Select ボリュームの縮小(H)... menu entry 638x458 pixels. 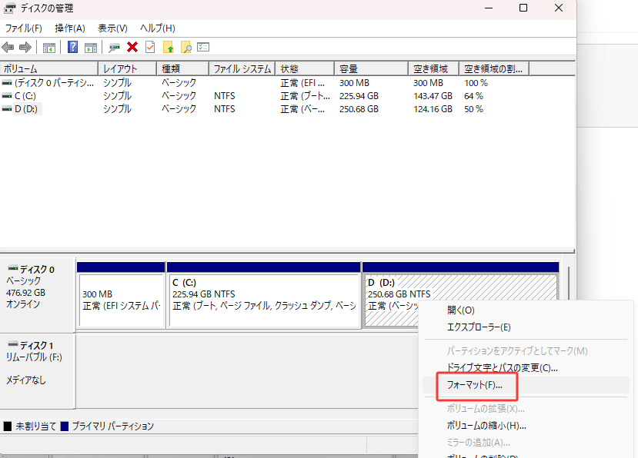click(486, 425)
